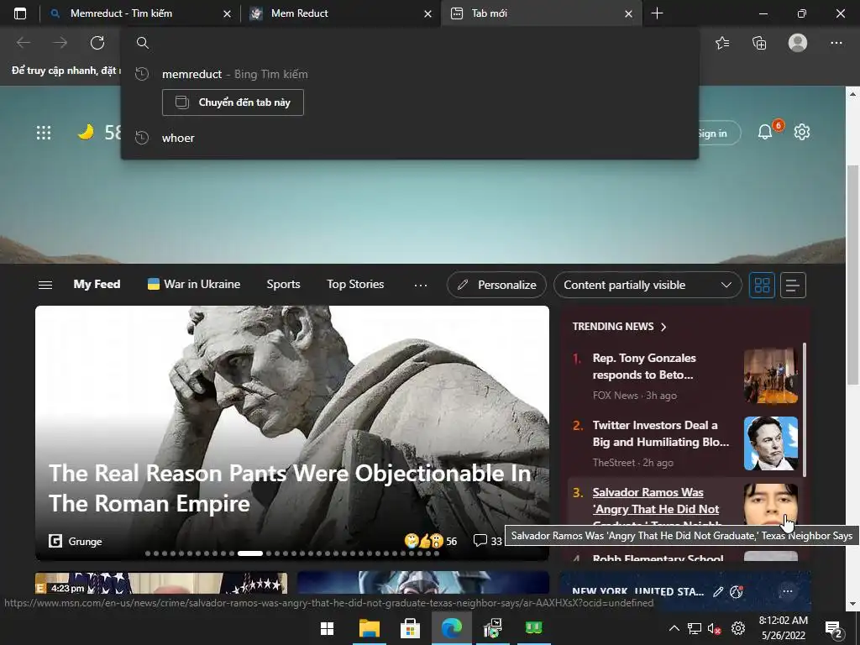The height and width of the screenshot is (645, 860).
Task: Open the Collections icon
Action: pyautogui.click(x=759, y=43)
